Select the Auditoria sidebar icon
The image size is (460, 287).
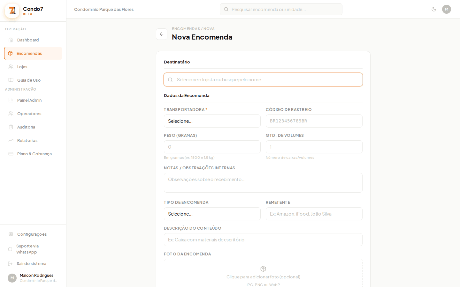(11, 127)
